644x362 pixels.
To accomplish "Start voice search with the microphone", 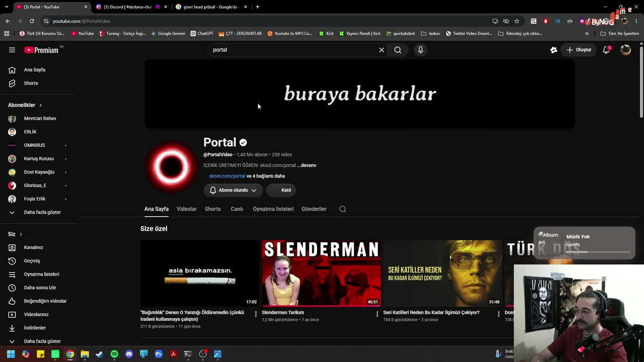I will tap(421, 50).
